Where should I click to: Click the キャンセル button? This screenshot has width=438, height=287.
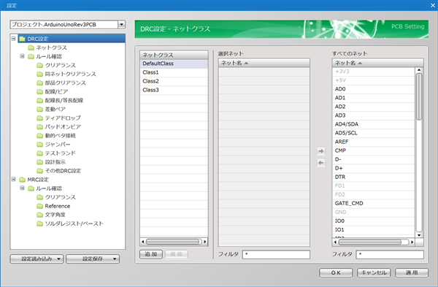point(374,272)
